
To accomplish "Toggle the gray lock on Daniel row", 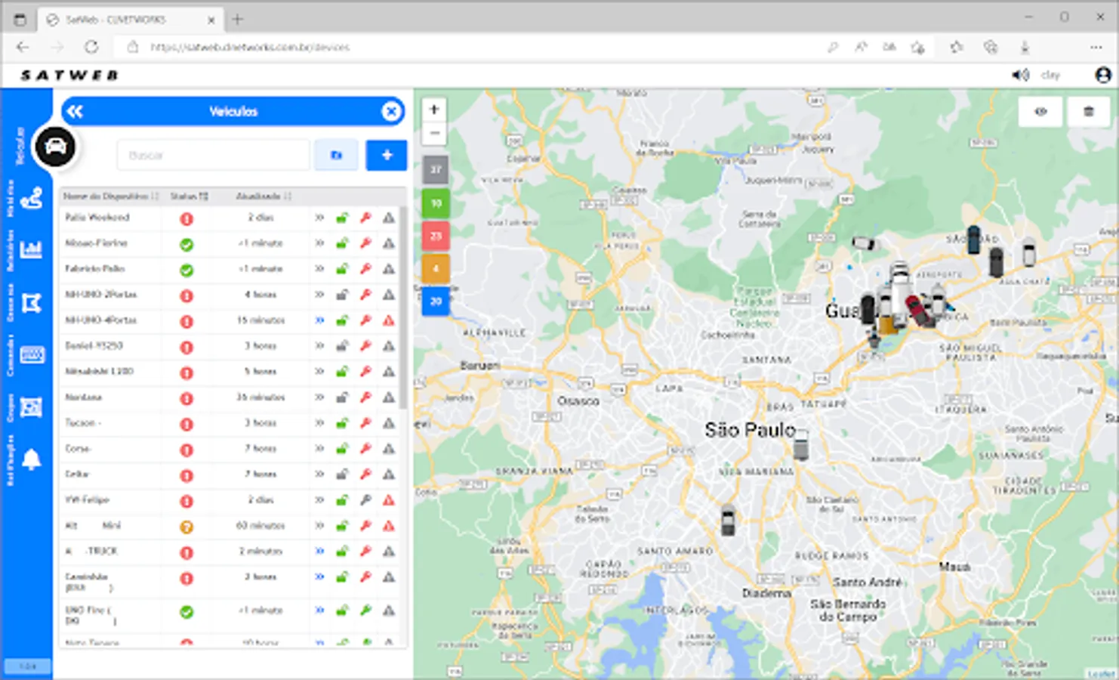I will (x=342, y=346).
